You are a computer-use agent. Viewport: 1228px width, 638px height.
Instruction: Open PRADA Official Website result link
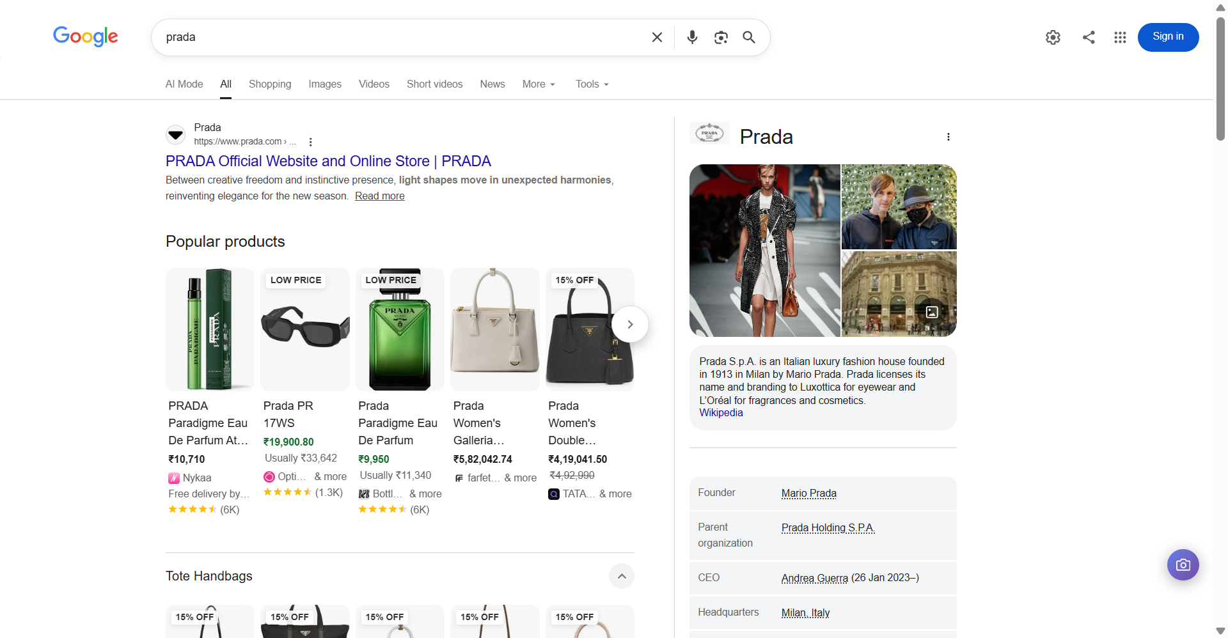click(x=328, y=161)
